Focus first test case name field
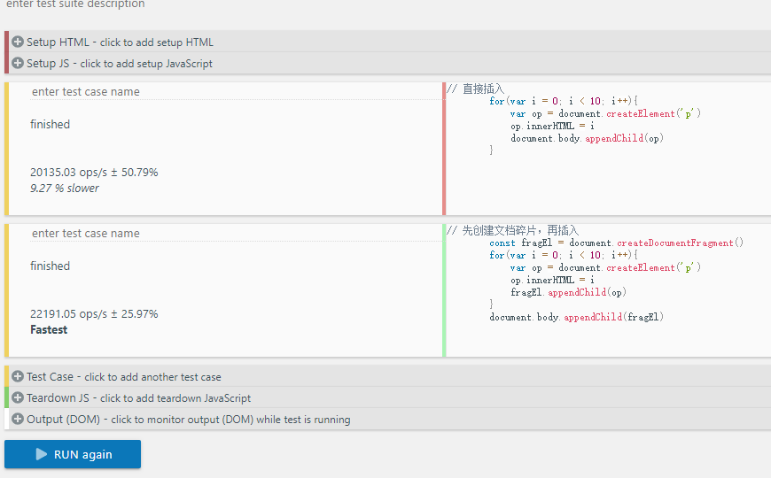This screenshot has width=771, height=478. (x=236, y=91)
